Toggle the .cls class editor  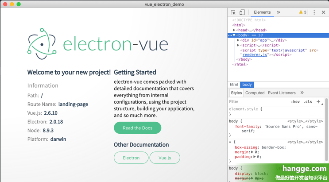coord(308,101)
